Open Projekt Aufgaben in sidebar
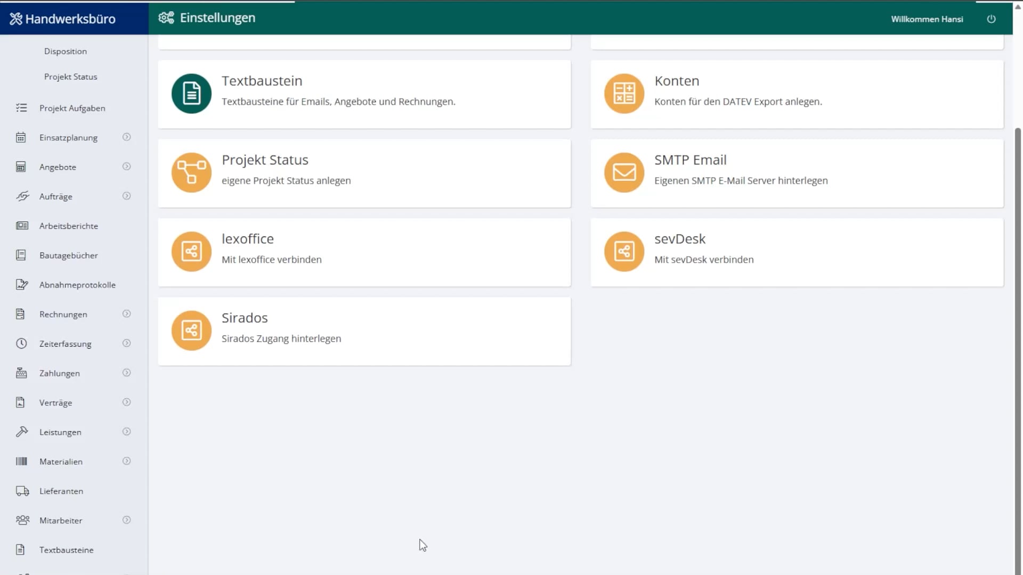 click(72, 108)
